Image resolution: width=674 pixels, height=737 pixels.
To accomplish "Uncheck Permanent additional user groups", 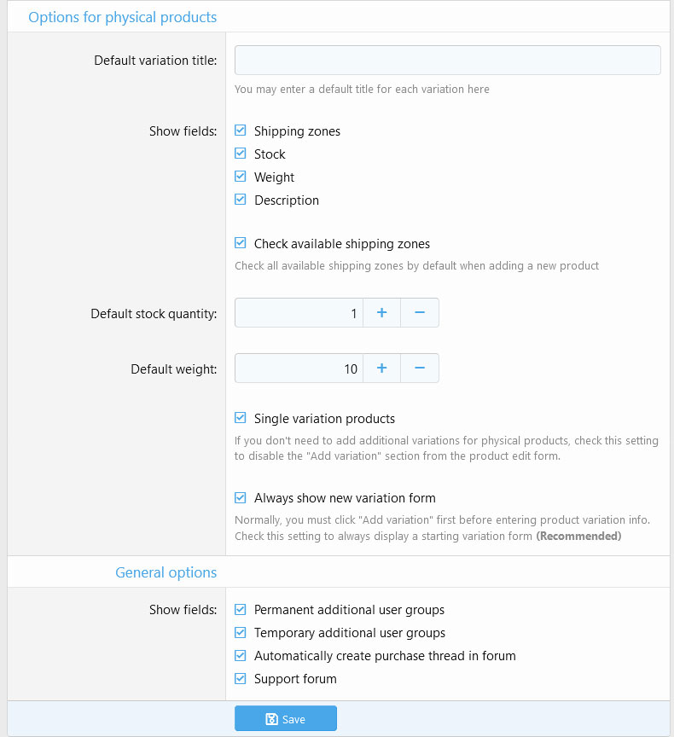I will point(241,610).
